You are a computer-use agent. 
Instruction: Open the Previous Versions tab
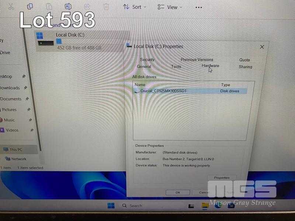(x=197, y=60)
